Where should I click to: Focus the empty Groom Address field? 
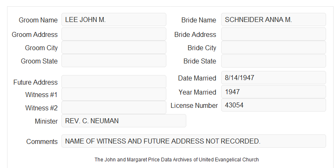(x=114, y=34)
